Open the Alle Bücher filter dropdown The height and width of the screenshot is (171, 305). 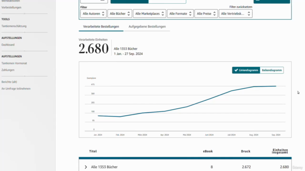120,14
